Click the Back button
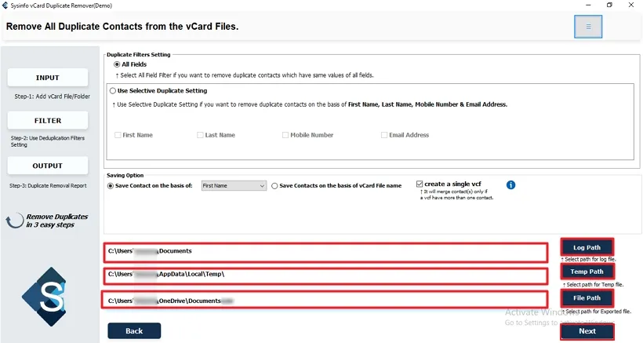 (134, 331)
